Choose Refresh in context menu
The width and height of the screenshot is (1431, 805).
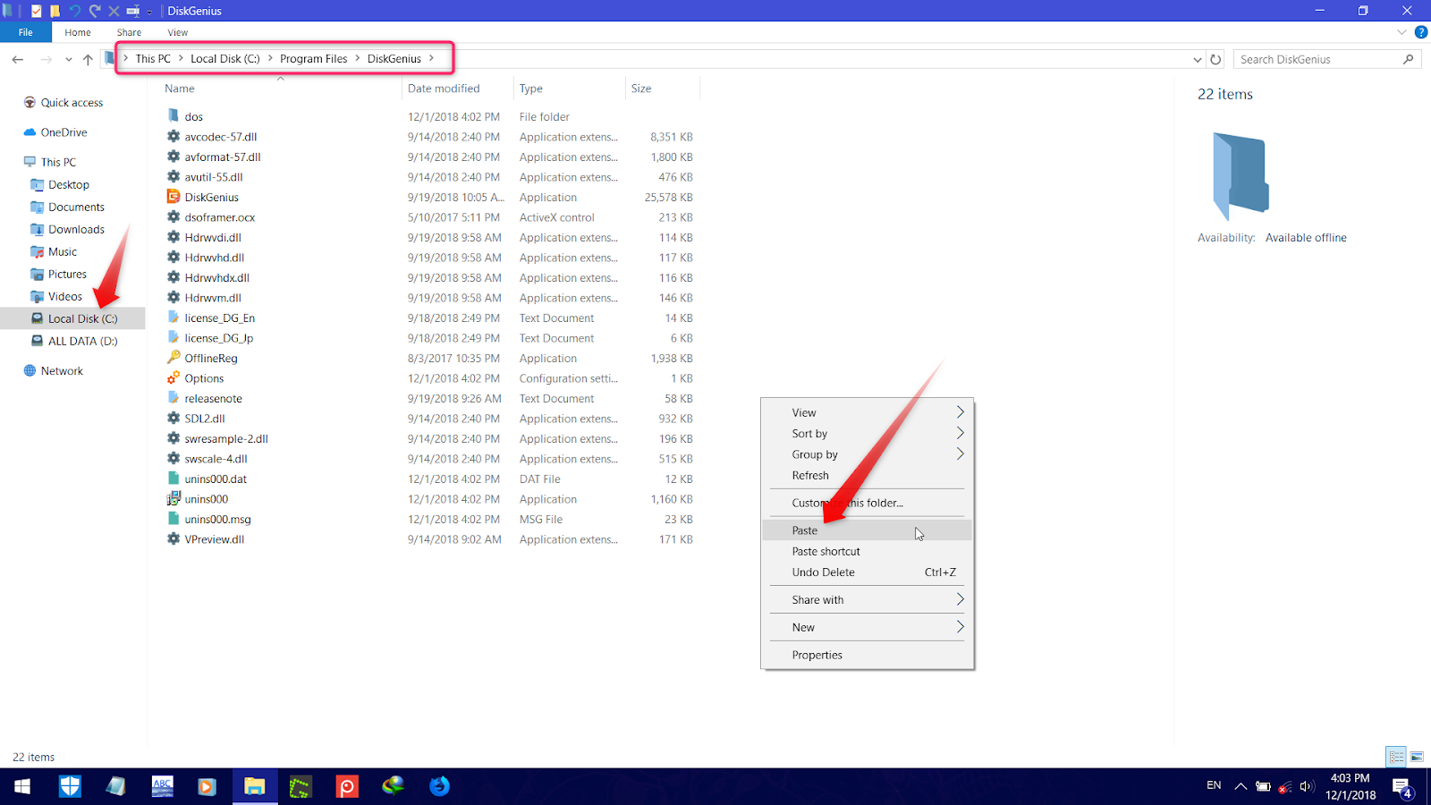point(867,475)
